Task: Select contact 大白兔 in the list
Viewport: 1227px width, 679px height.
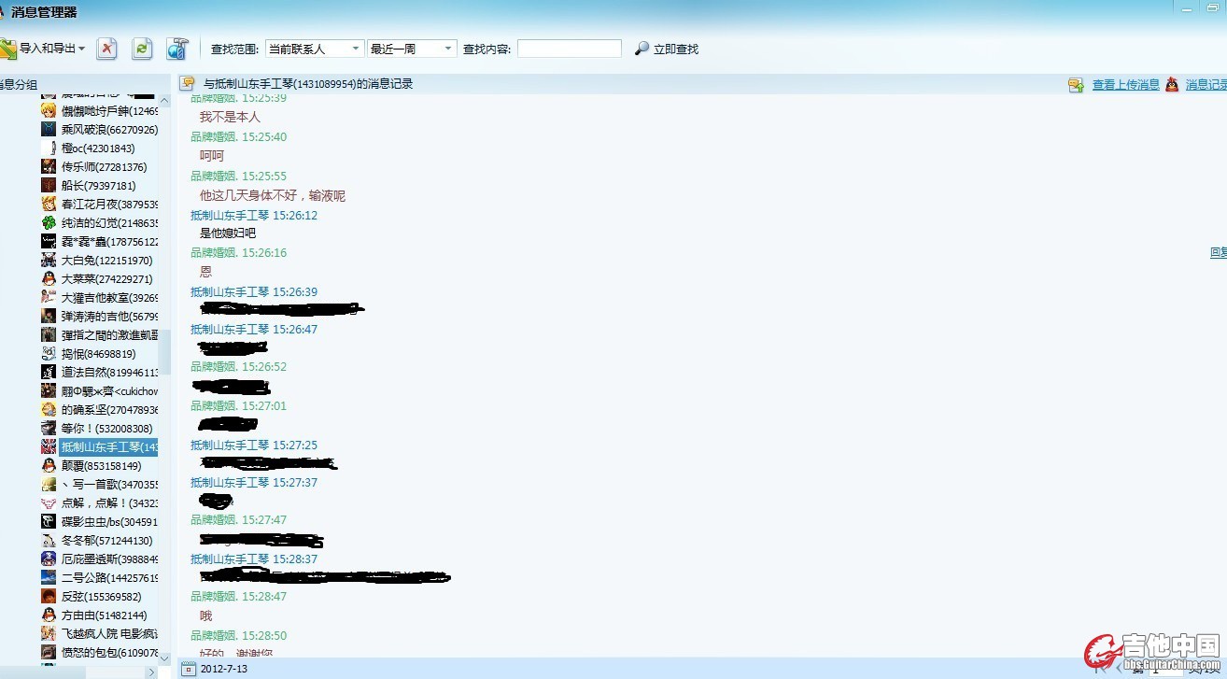Action: pos(106,261)
